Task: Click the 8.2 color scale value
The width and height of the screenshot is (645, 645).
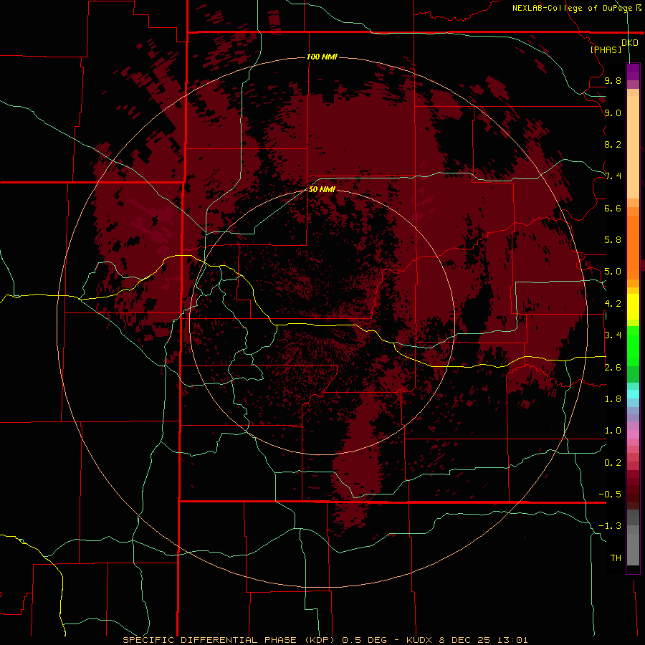Action: coord(613,144)
